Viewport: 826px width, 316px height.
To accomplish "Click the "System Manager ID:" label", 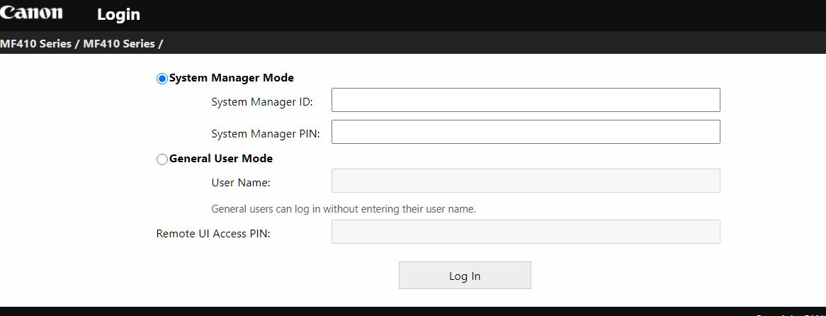I will coord(262,102).
